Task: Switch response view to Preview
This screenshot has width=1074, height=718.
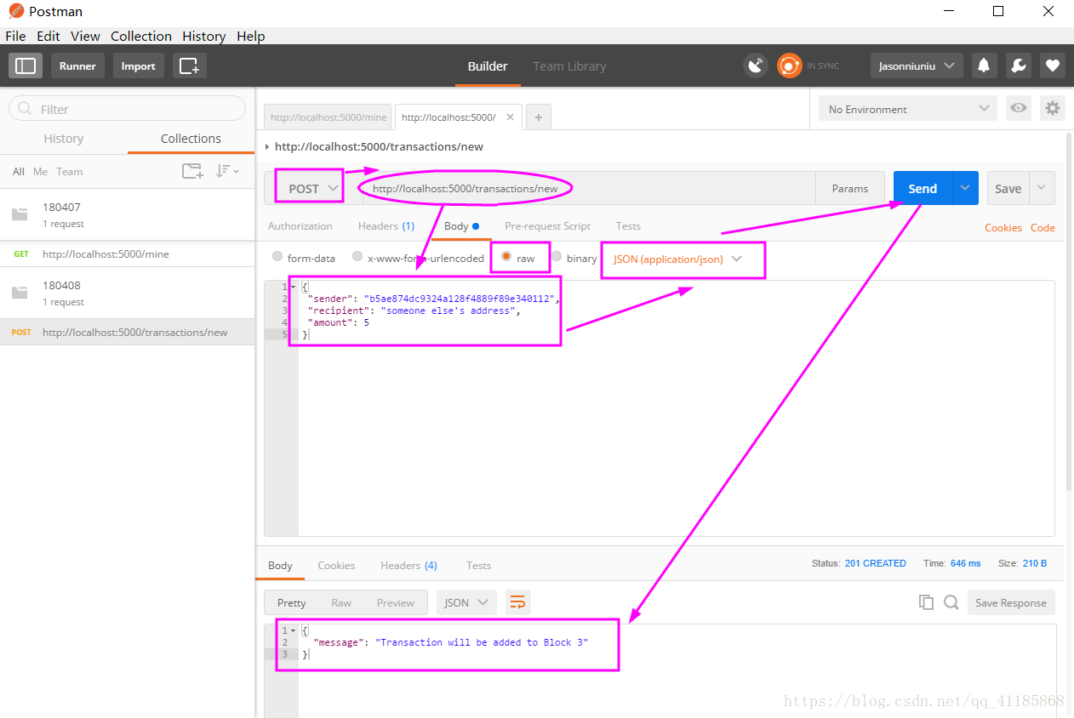Action: coord(396,602)
